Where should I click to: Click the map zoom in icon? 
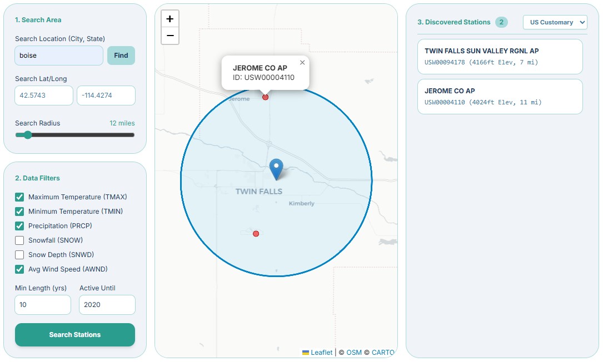click(170, 18)
